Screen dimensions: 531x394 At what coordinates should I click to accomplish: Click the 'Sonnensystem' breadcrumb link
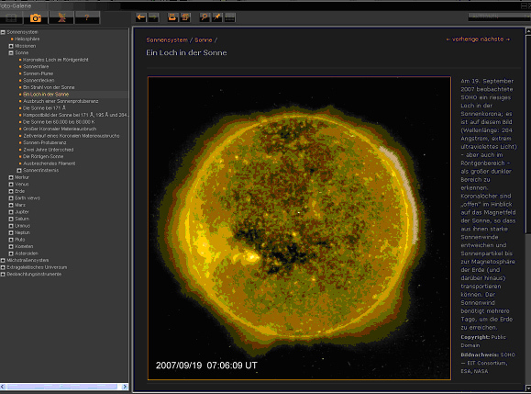167,40
